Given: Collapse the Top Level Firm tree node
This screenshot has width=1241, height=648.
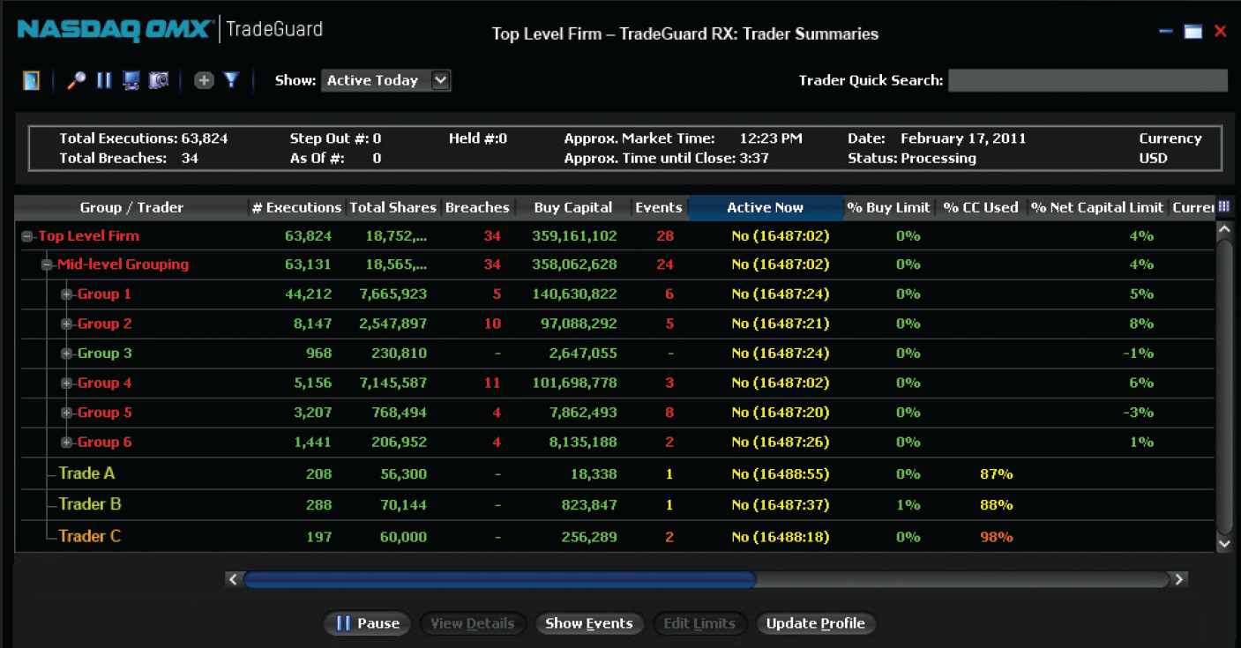Looking at the screenshot, I should pyautogui.click(x=27, y=236).
